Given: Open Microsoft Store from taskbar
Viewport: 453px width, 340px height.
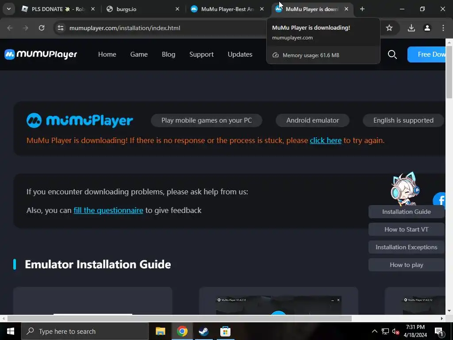Looking at the screenshot, I should [225, 331].
